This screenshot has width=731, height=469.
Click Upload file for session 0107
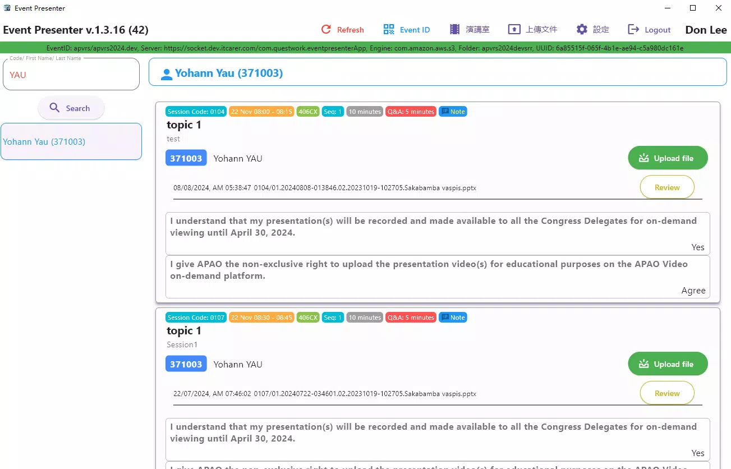[668, 364]
